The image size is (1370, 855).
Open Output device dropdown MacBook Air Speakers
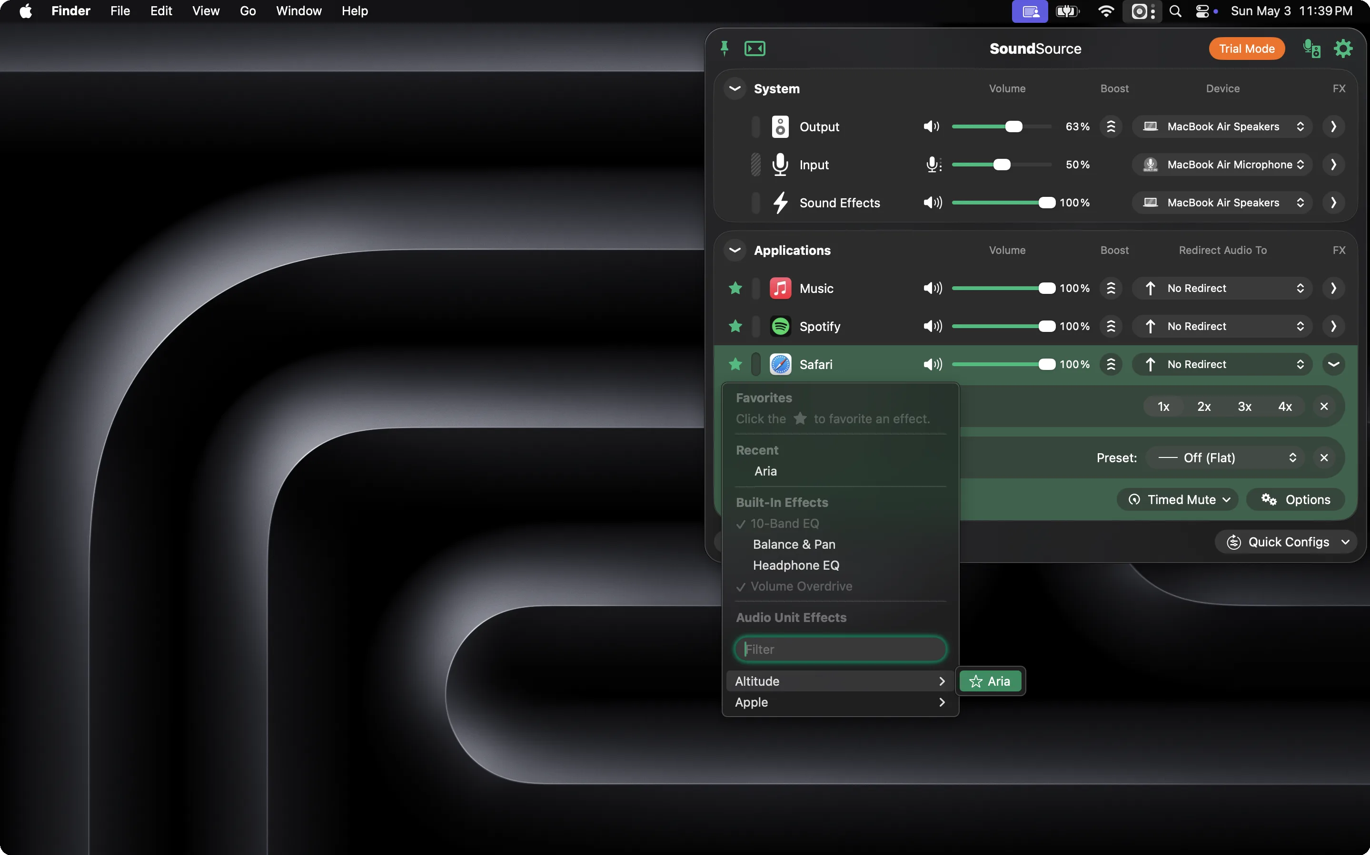click(1222, 126)
